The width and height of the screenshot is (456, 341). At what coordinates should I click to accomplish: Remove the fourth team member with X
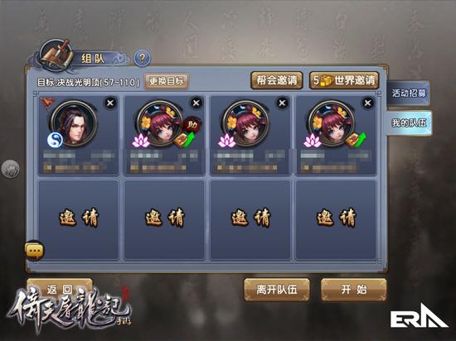[x=368, y=103]
